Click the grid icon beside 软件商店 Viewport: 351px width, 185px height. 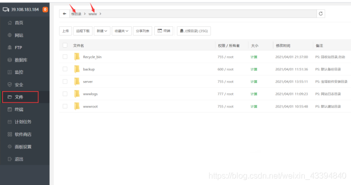(10, 134)
